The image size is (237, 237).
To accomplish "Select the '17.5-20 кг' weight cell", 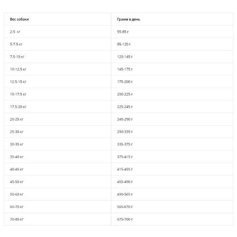I will click(57, 107).
